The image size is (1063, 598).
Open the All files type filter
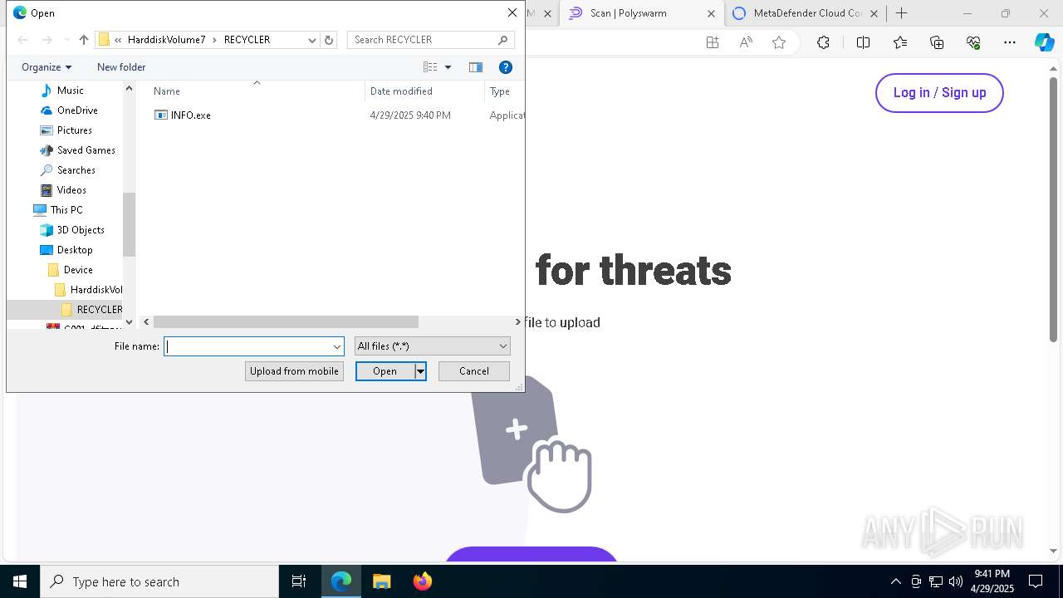(432, 346)
